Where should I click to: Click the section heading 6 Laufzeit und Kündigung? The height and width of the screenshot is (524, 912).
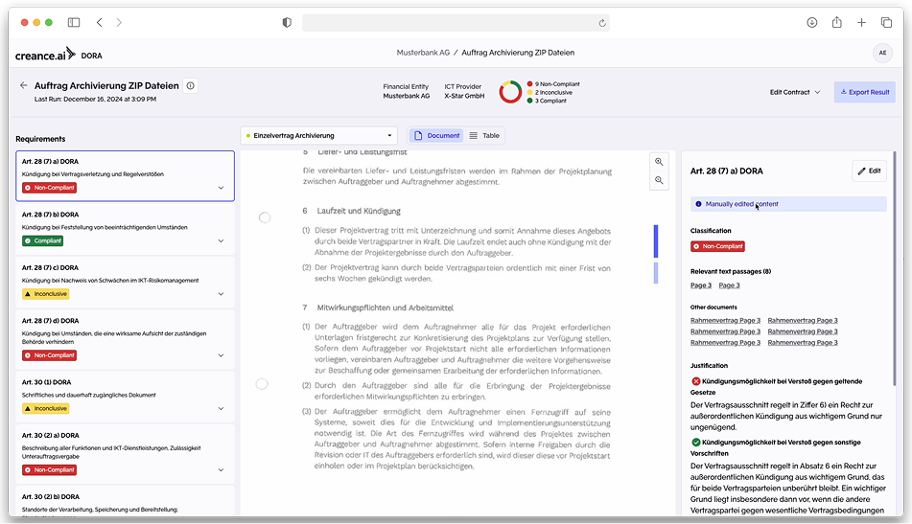coord(351,211)
